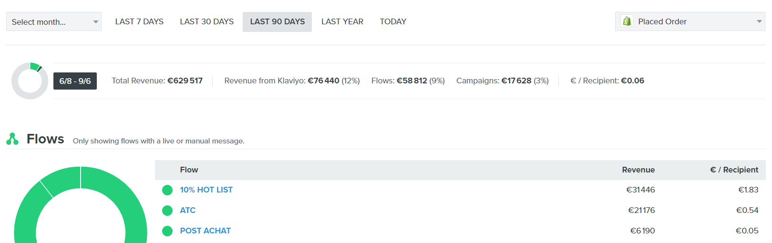The width and height of the screenshot is (772, 243).
Task: Open the 10% HOT LIST flow
Action: (x=206, y=190)
